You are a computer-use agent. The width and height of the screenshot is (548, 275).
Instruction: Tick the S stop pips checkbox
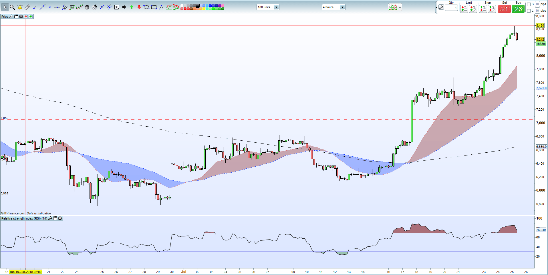coord(529,4)
